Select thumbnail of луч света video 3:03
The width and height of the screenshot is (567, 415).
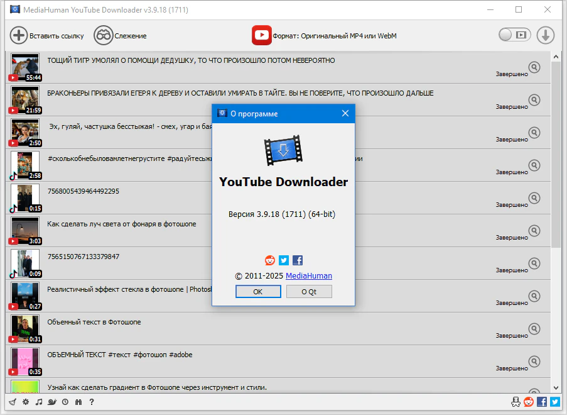tap(25, 231)
